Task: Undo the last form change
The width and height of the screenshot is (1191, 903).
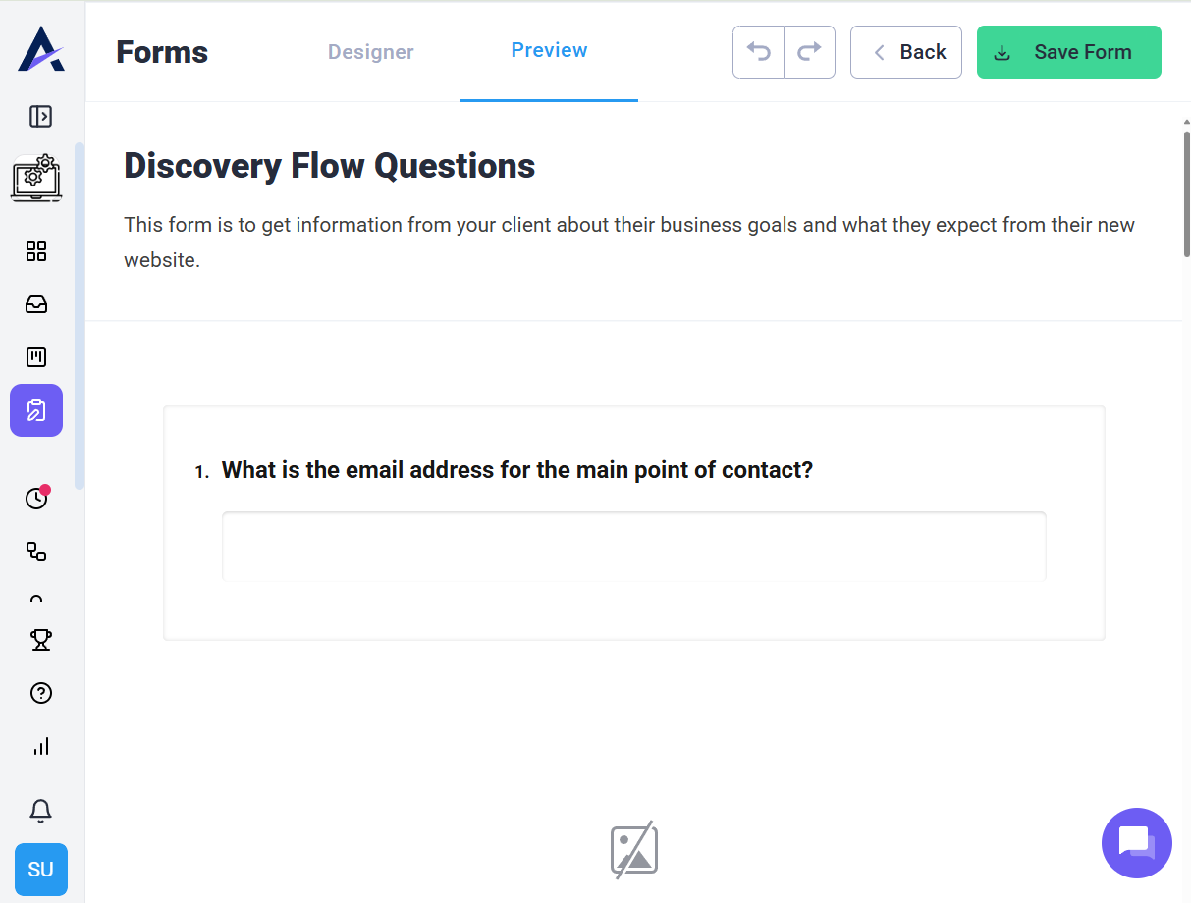Action: click(x=759, y=52)
